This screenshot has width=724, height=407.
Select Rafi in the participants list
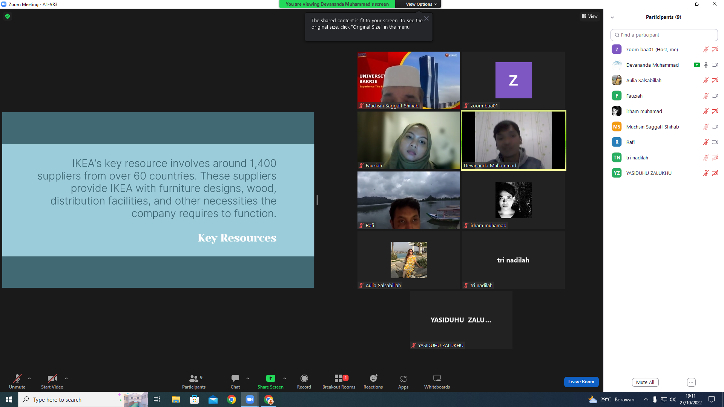pyautogui.click(x=664, y=142)
